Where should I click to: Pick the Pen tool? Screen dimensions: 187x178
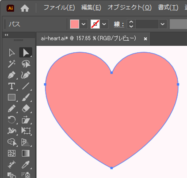point(12,75)
